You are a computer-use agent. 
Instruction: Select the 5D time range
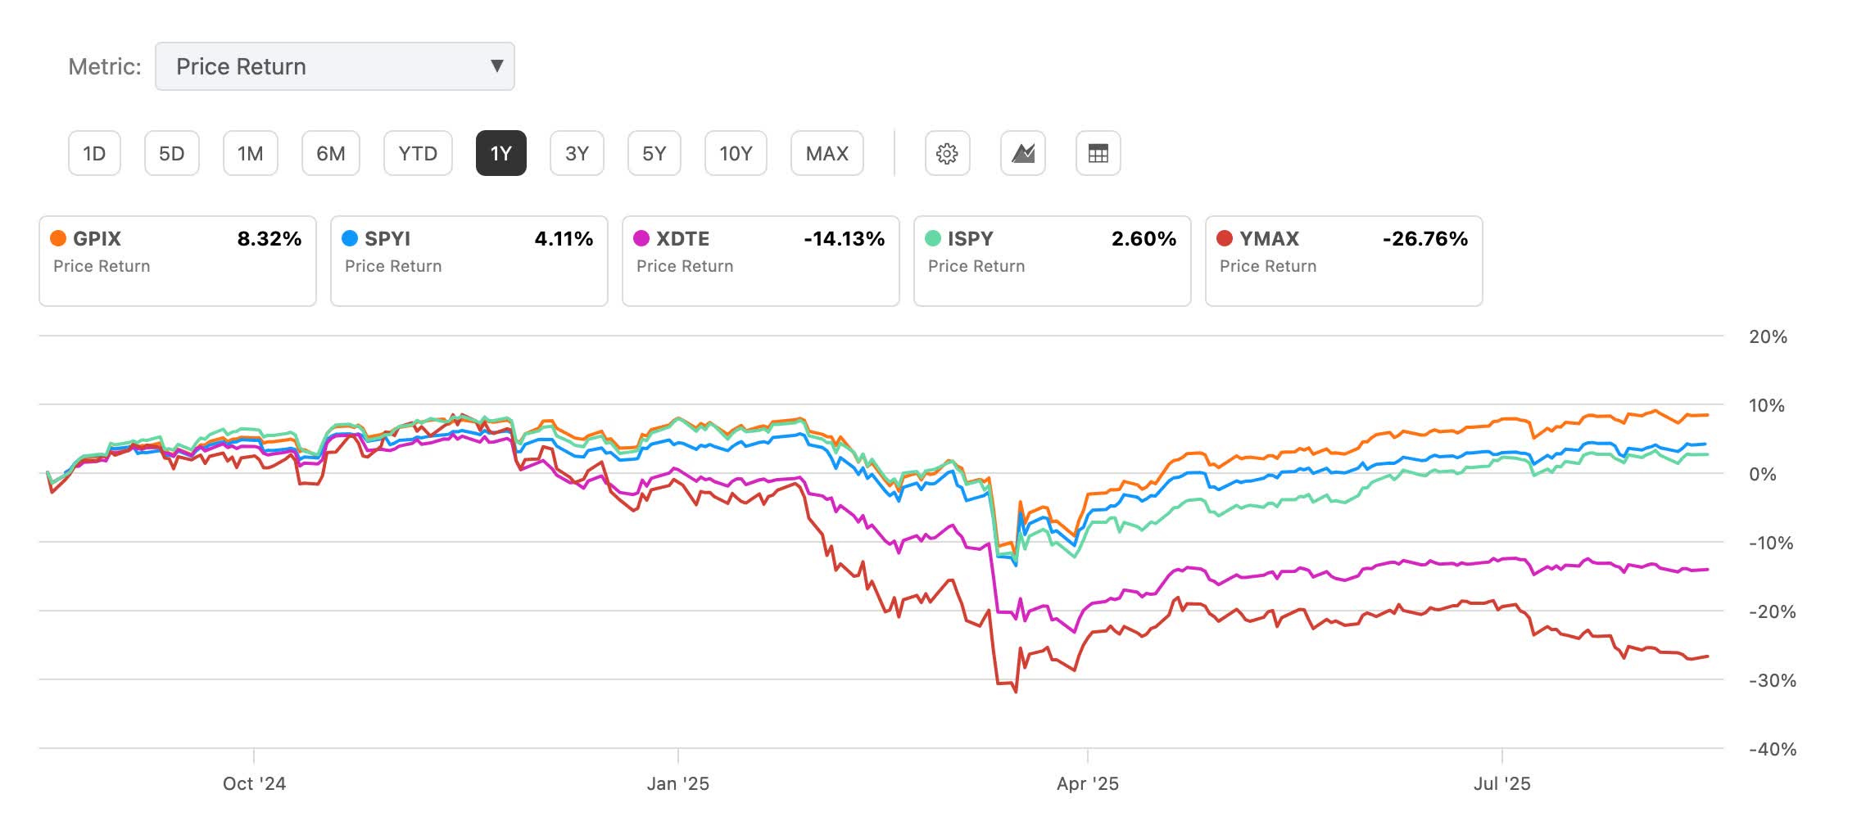pos(171,153)
